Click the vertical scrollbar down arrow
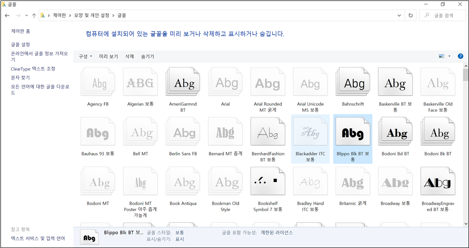 (x=466, y=223)
